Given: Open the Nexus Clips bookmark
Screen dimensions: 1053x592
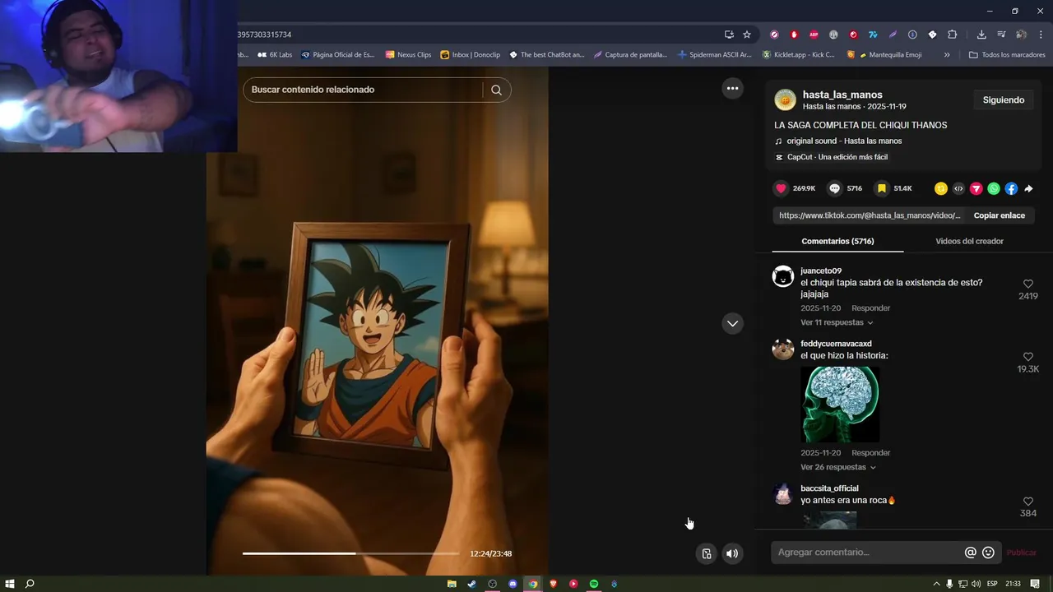Looking at the screenshot, I should [x=408, y=55].
